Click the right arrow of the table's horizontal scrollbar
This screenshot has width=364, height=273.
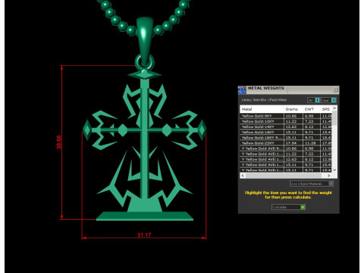tap(329, 175)
